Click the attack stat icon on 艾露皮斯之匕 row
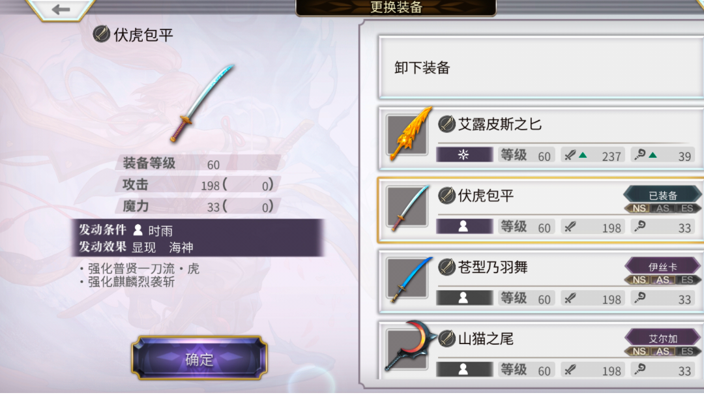704x395 pixels. [570, 155]
